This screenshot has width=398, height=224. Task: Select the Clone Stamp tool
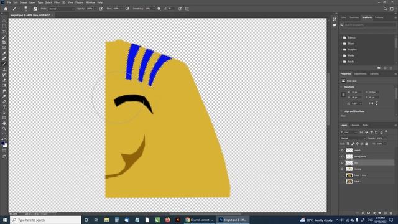(x=4, y=69)
